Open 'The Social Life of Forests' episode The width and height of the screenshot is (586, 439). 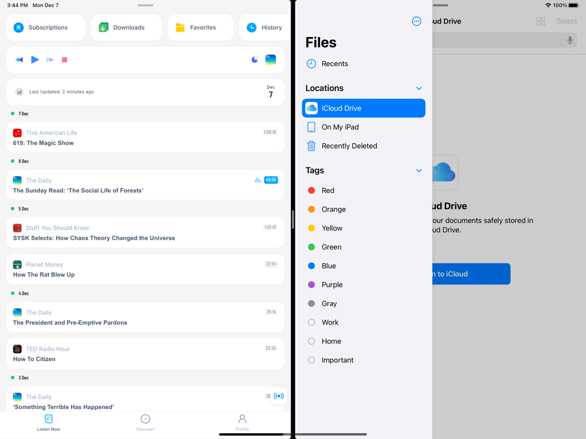[145, 185]
